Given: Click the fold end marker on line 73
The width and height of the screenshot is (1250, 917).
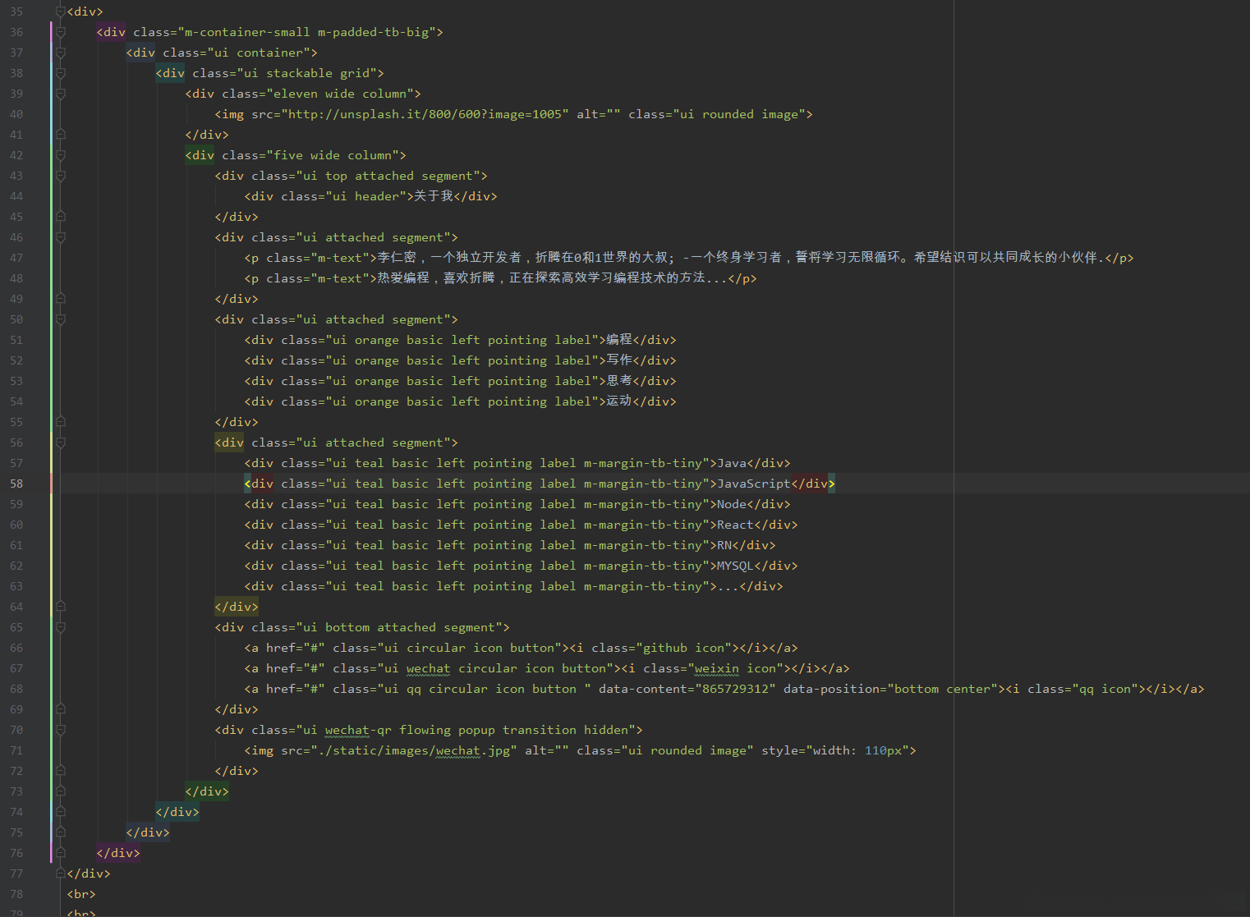Looking at the screenshot, I should point(60,791).
